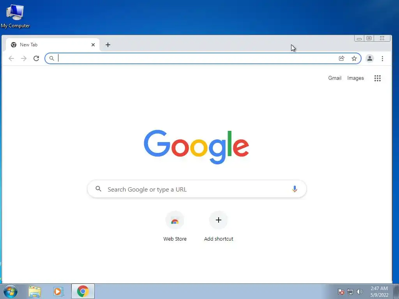This screenshot has height=299, width=399.
Task: Open the Google apps grid
Action: [377, 78]
